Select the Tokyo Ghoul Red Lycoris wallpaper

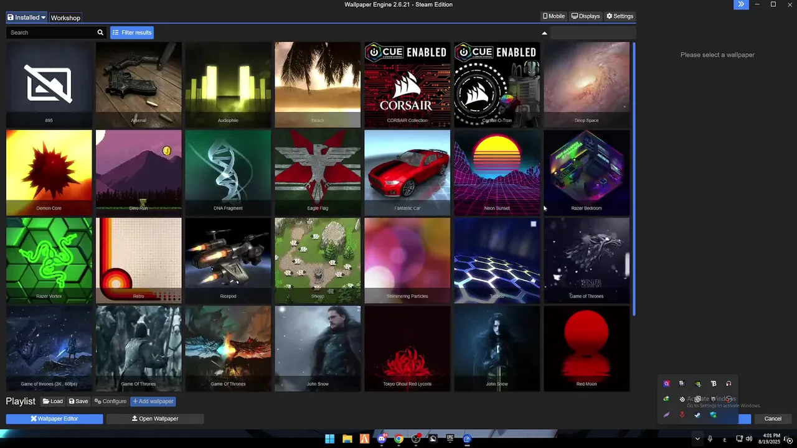pyautogui.click(x=407, y=348)
